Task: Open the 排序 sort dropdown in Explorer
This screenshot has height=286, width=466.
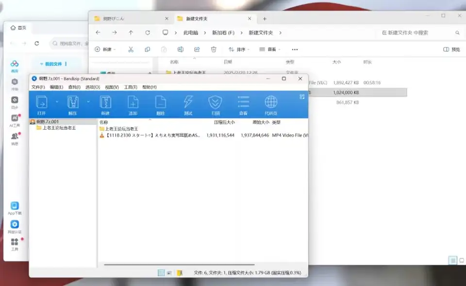Action: pos(239,49)
